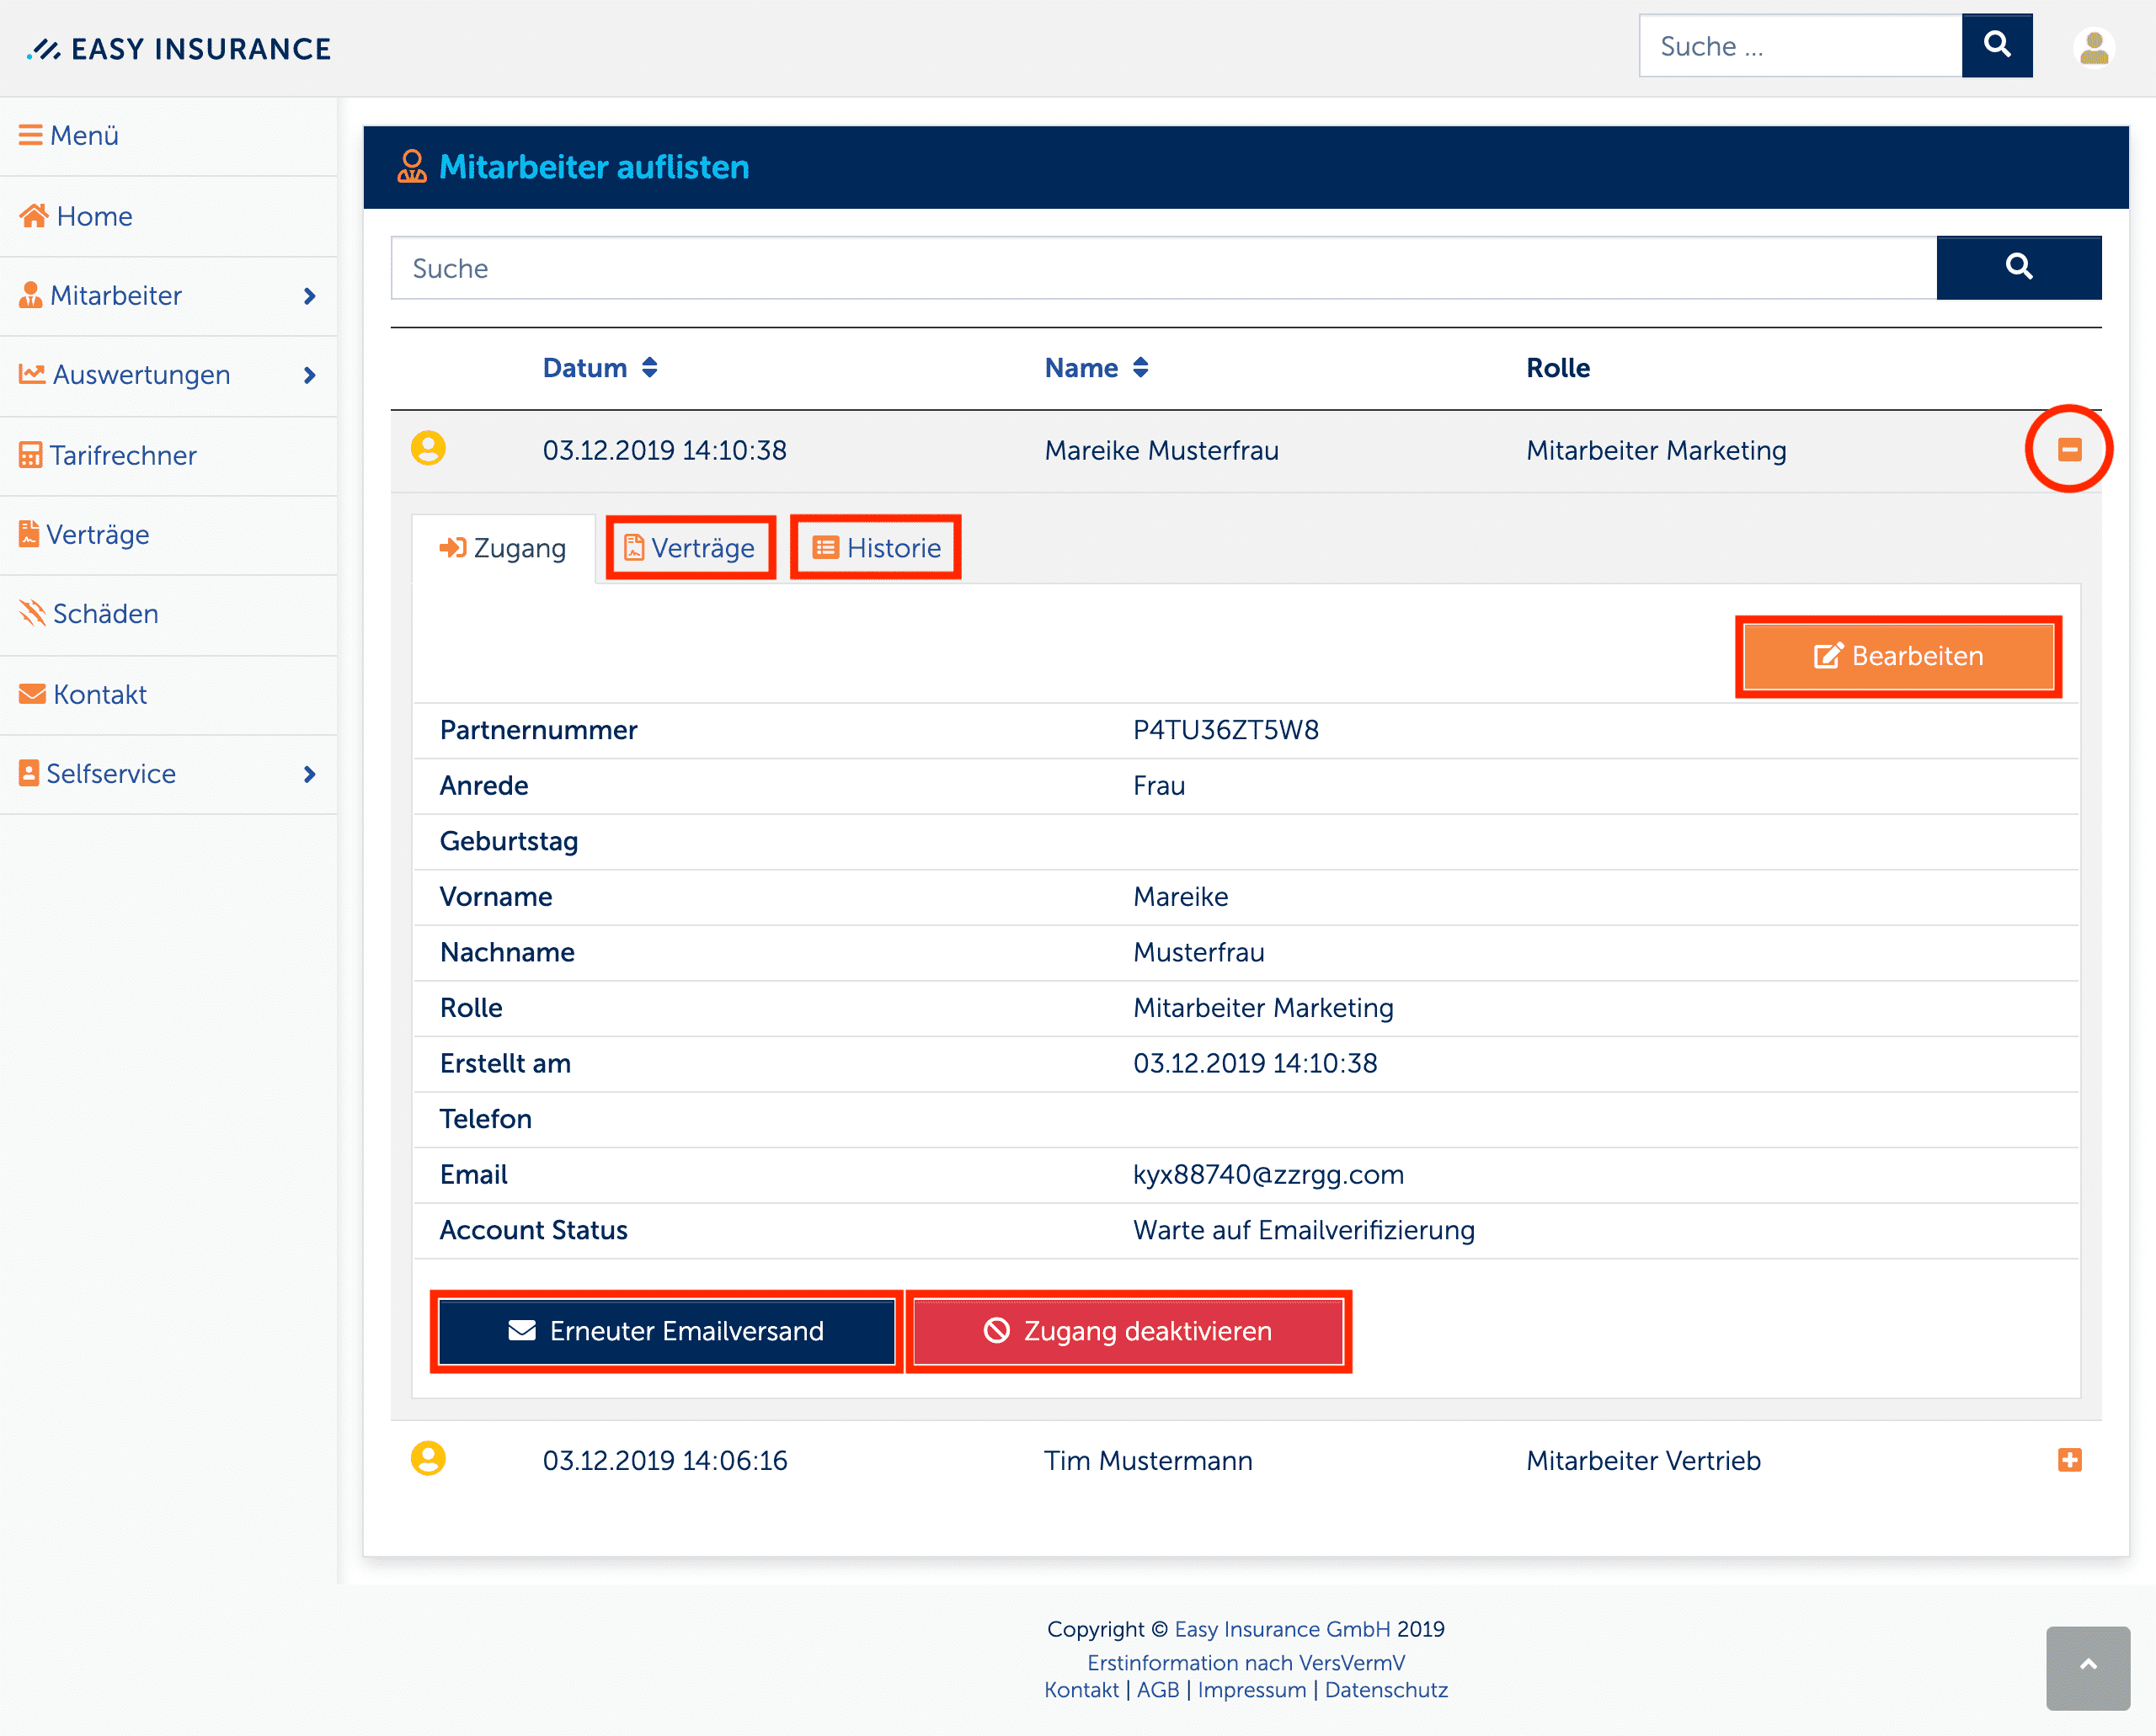This screenshot has width=2156, height=1736.
Task: Click the partner number P4TU36ZT5W8
Action: [x=1225, y=730]
